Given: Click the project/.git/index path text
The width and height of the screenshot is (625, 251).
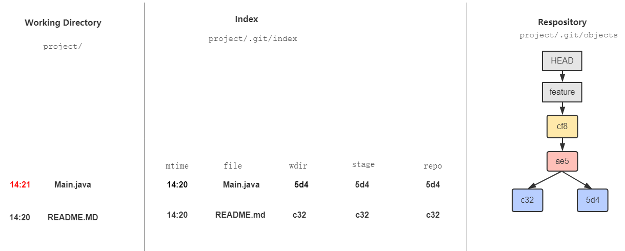Looking at the screenshot, I should (x=253, y=39).
